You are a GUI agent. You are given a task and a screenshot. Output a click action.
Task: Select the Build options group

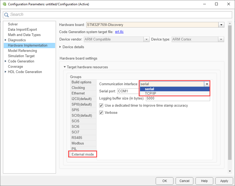tap(81, 82)
